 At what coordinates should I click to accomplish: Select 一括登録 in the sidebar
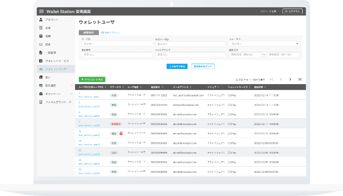click(x=51, y=53)
